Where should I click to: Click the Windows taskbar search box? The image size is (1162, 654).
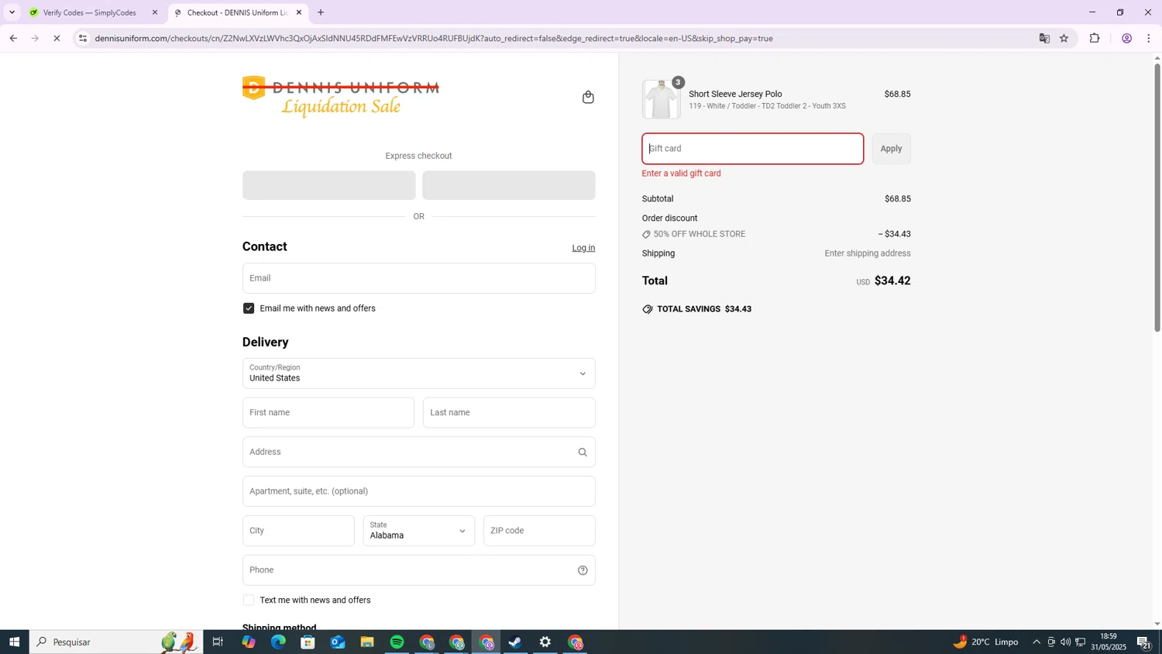[116, 642]
